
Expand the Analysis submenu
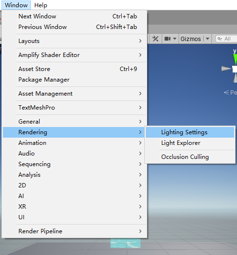tap(75, 175)
